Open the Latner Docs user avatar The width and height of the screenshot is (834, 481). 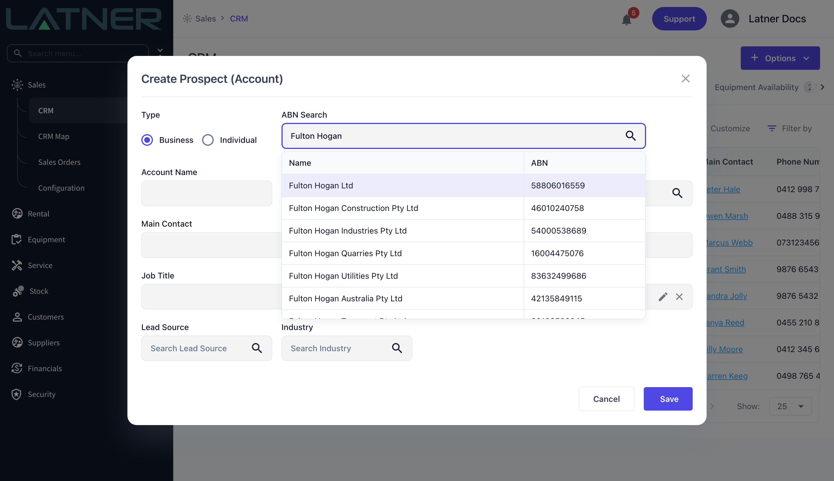[x=730, y=19]
